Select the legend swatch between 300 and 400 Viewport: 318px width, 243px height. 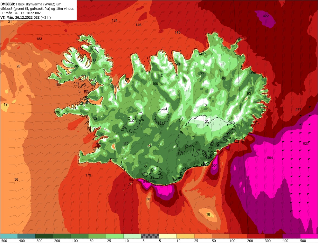273,236
